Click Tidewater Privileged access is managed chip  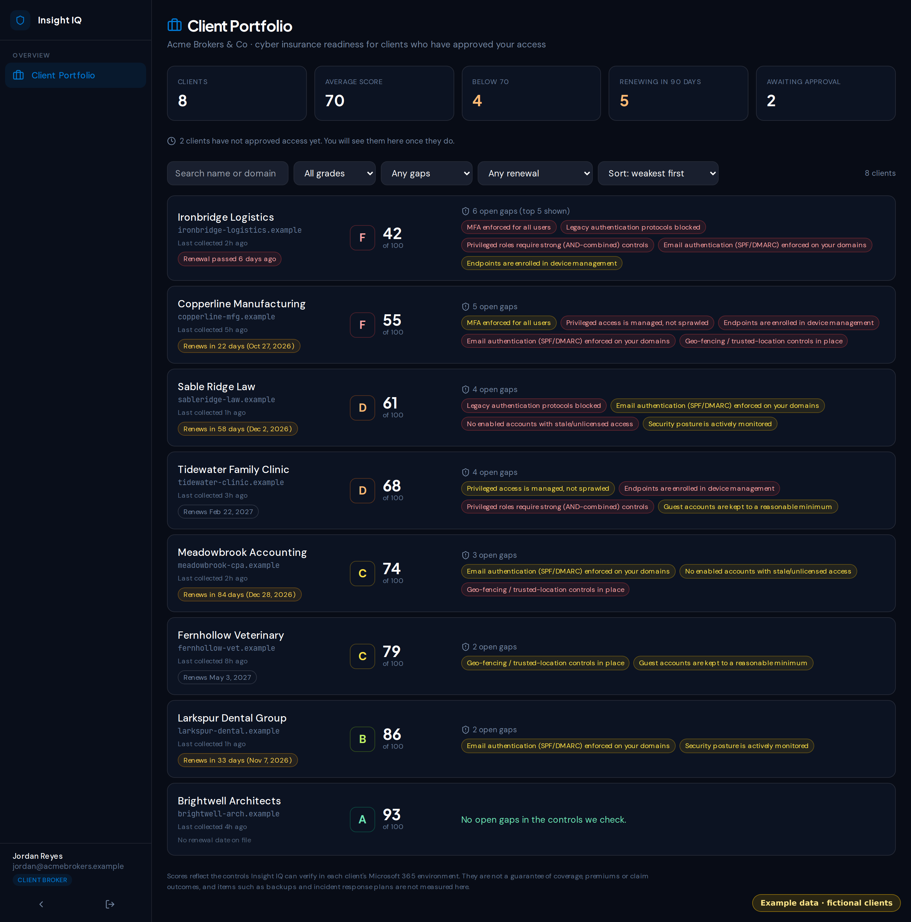click(538, 489)
